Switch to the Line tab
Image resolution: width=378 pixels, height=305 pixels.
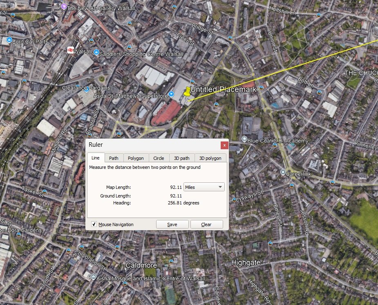click(x=96, y=158)
